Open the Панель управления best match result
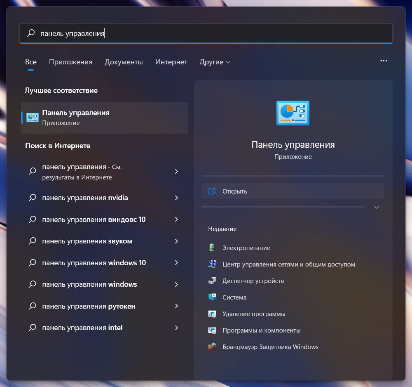This screenshot has width=412, height=387. (x=105, y=118)
